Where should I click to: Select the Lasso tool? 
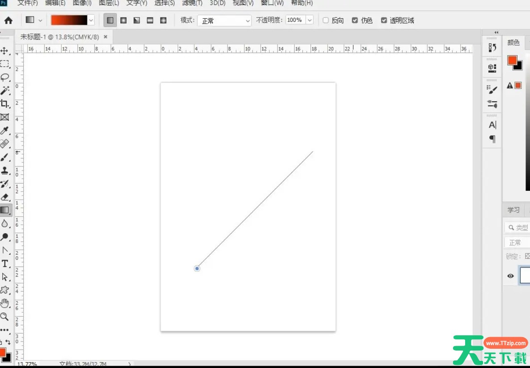tap(4, 77)
